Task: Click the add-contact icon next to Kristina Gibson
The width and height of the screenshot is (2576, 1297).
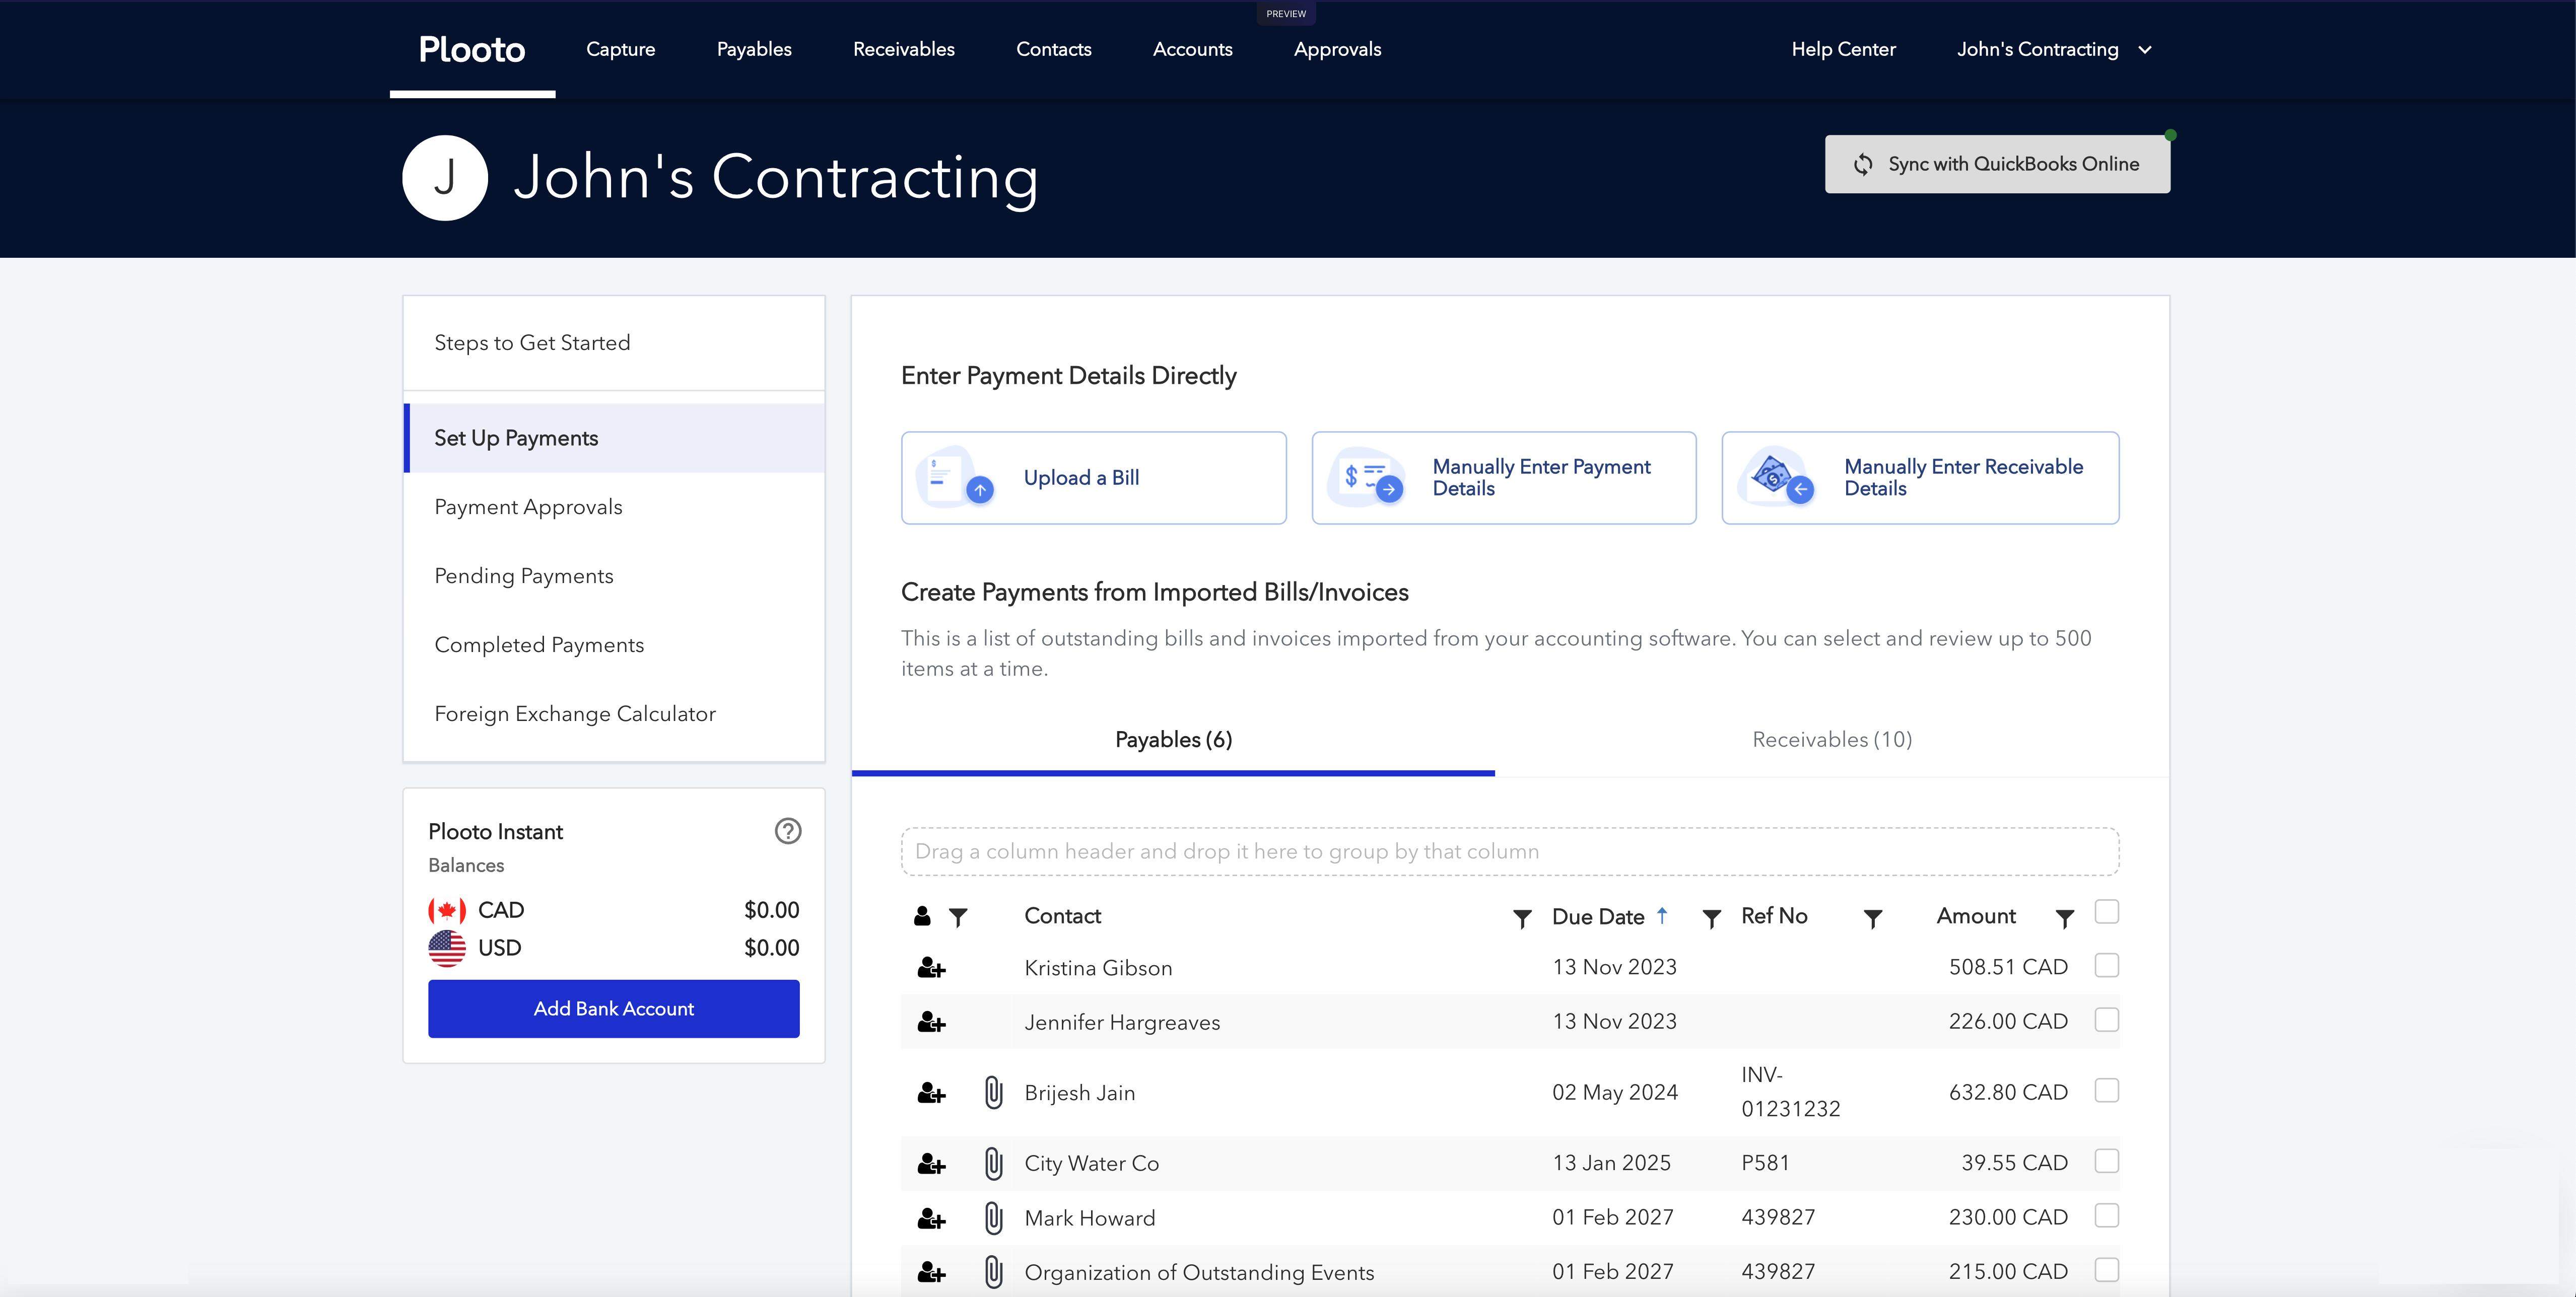Action: [x=931, y=968]
